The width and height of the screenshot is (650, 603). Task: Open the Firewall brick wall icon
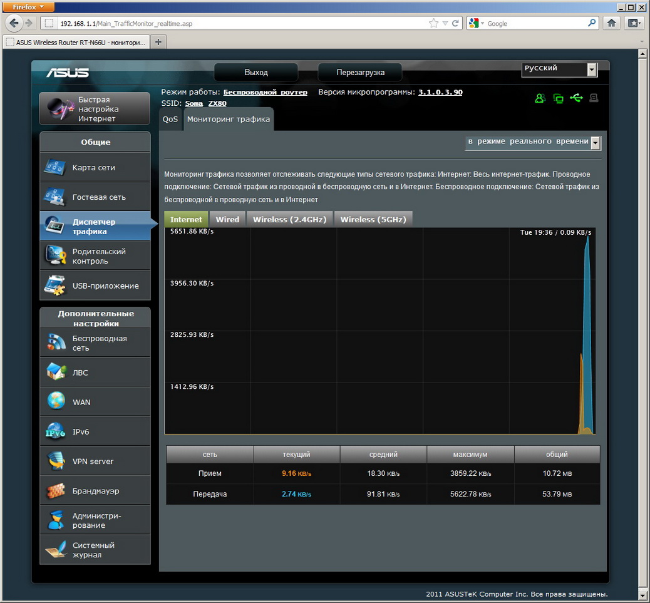tap(55, 491)
